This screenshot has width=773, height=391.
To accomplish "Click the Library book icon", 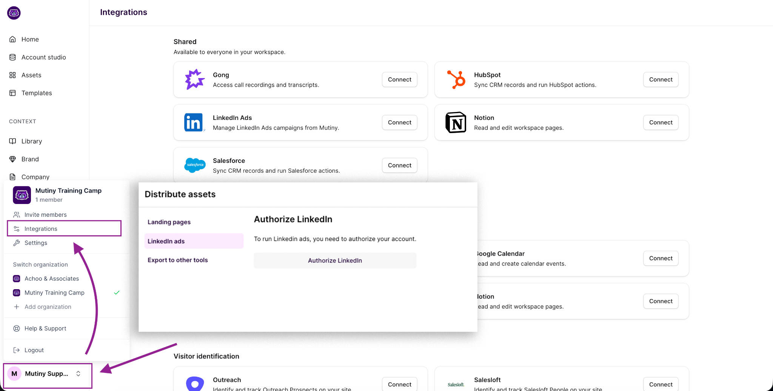I will tap(12, 141).
